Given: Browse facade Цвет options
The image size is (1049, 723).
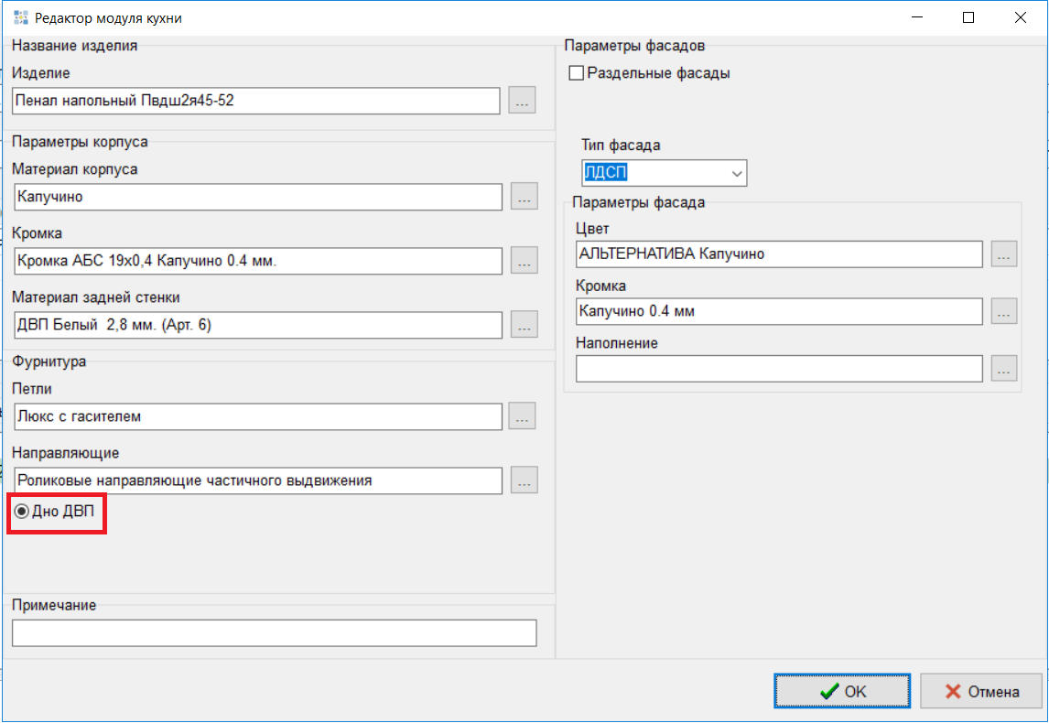Looking at the screenshot, I should click(x=1004, y=254).
